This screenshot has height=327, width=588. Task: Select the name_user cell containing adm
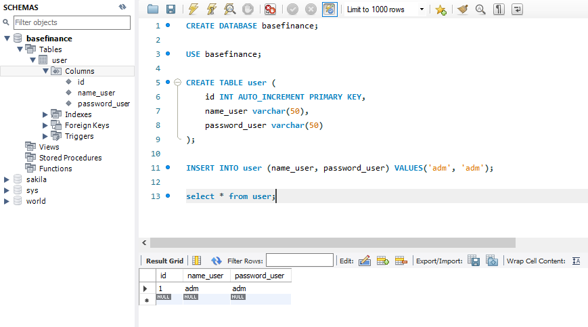206,288
